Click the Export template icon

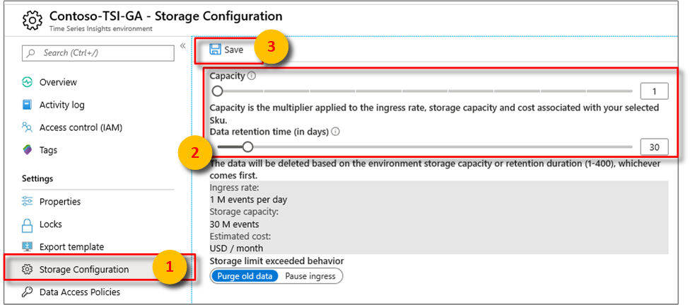28,247
